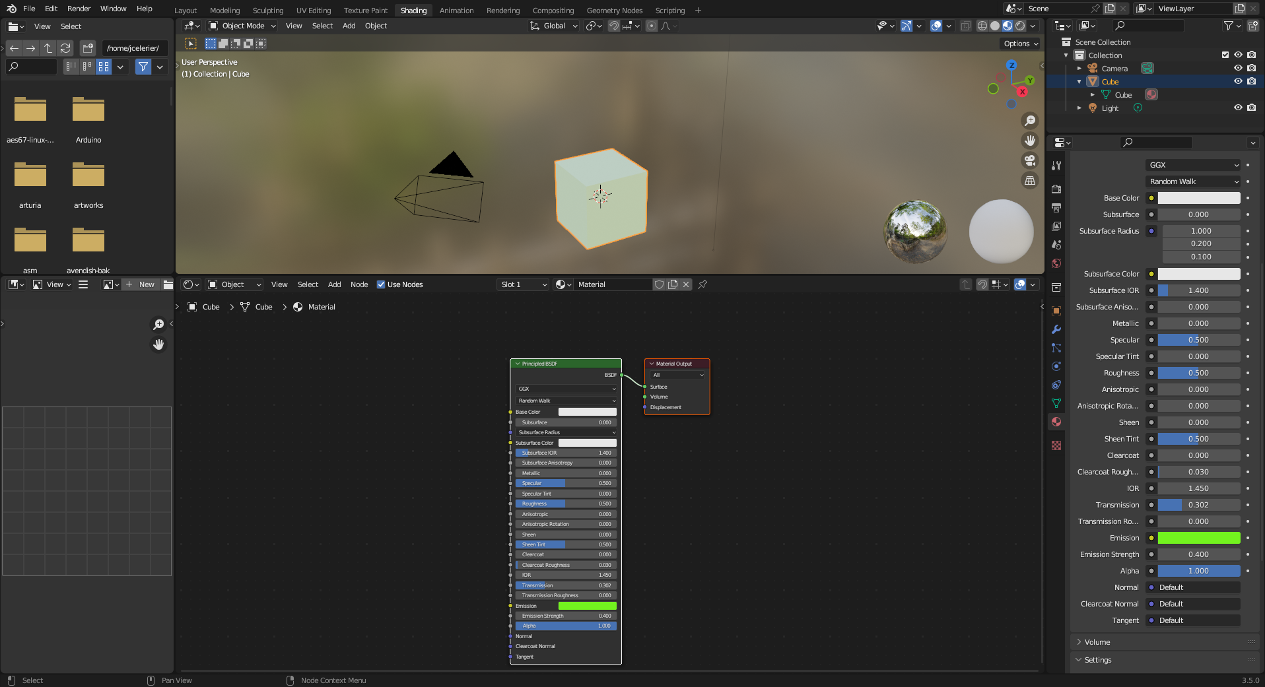Open the World properties tab
Viewport: 1265px width, 687px height.
[1056, 263]
